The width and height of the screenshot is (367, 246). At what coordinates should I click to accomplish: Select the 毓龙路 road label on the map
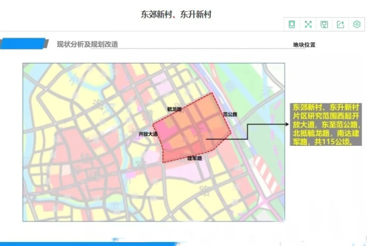(x=174, y=108)
